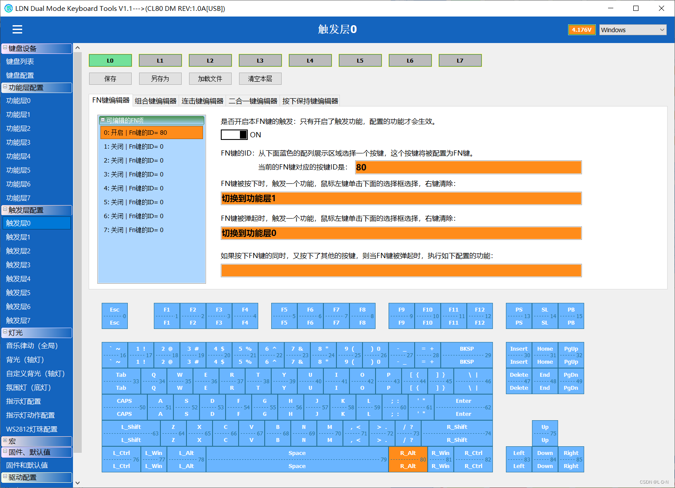Click the 4.176V voltage indicator

tap(582, 30)
